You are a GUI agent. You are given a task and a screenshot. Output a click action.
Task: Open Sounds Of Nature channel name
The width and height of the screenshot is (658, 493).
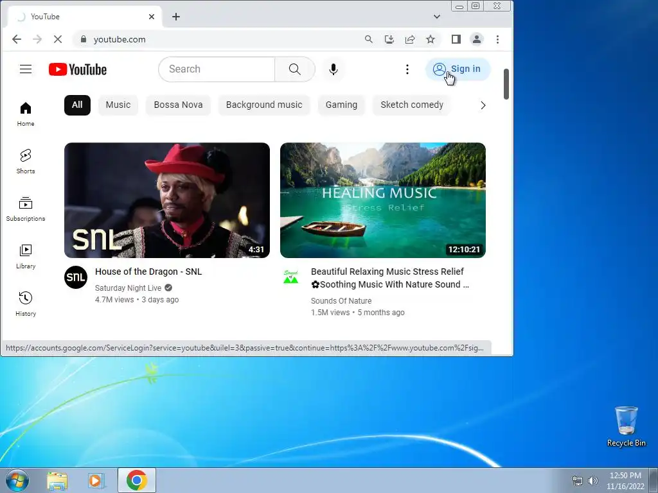pyautogui.click(x=341, y=301)
